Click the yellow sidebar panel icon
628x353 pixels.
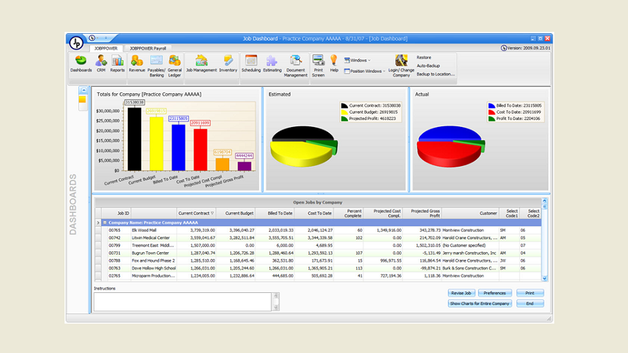coord(83,99)
